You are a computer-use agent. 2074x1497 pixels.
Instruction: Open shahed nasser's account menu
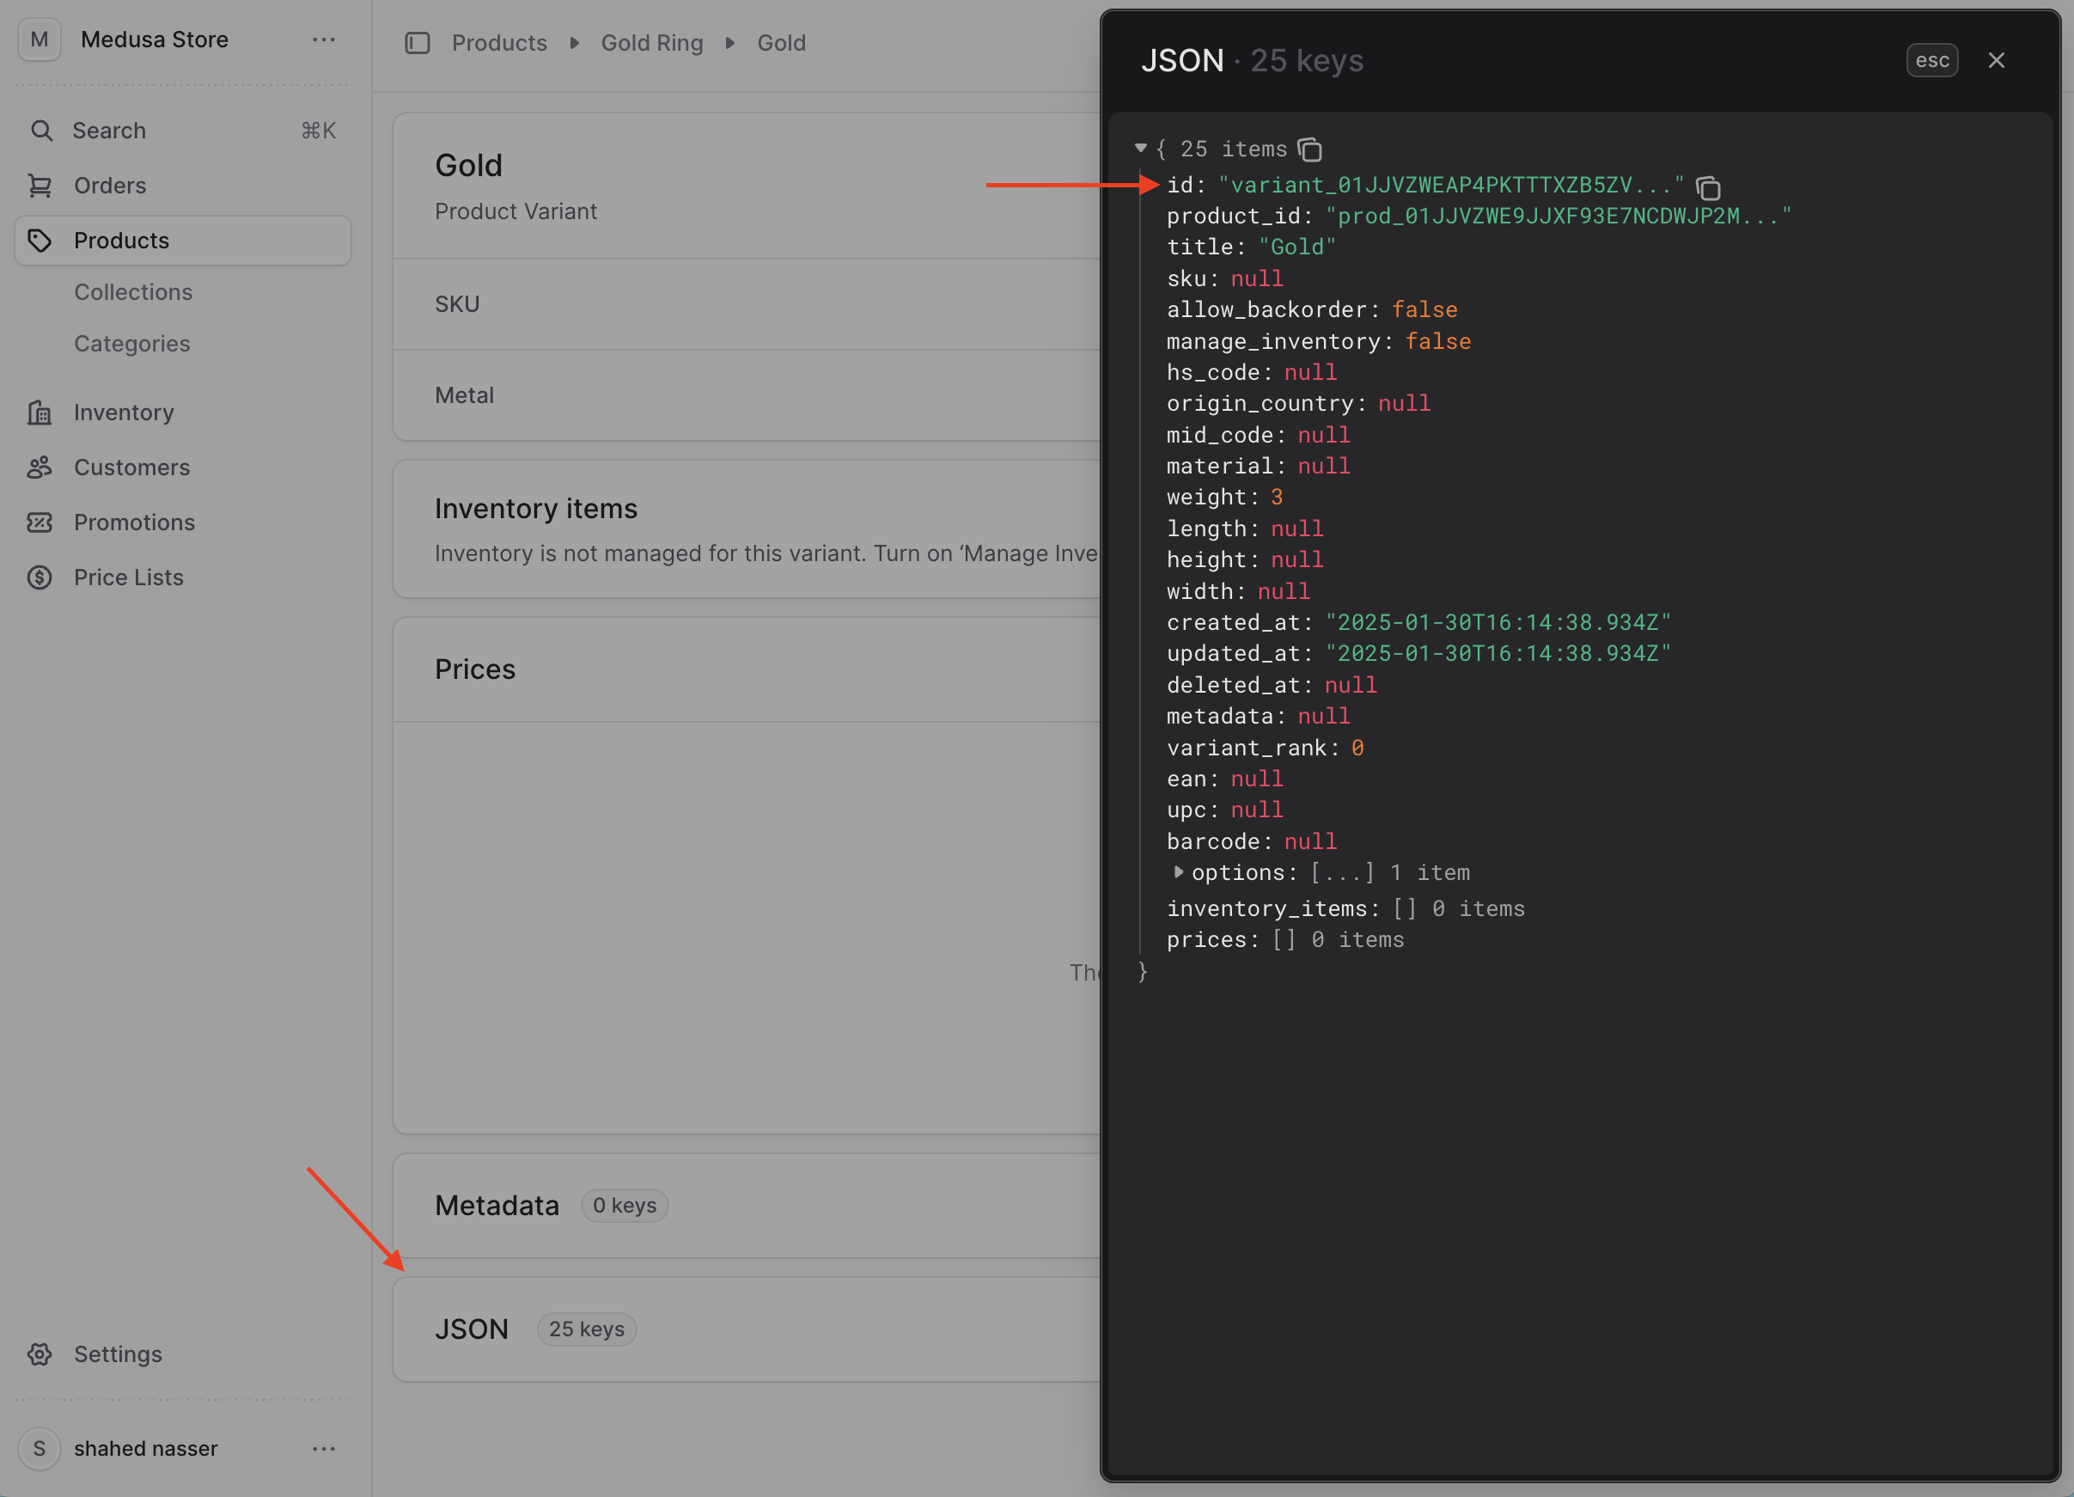[324, 1448]
